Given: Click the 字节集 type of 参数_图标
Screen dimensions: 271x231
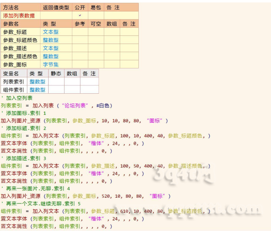Looking at the screenshot, I should click(x=51, y=64).
